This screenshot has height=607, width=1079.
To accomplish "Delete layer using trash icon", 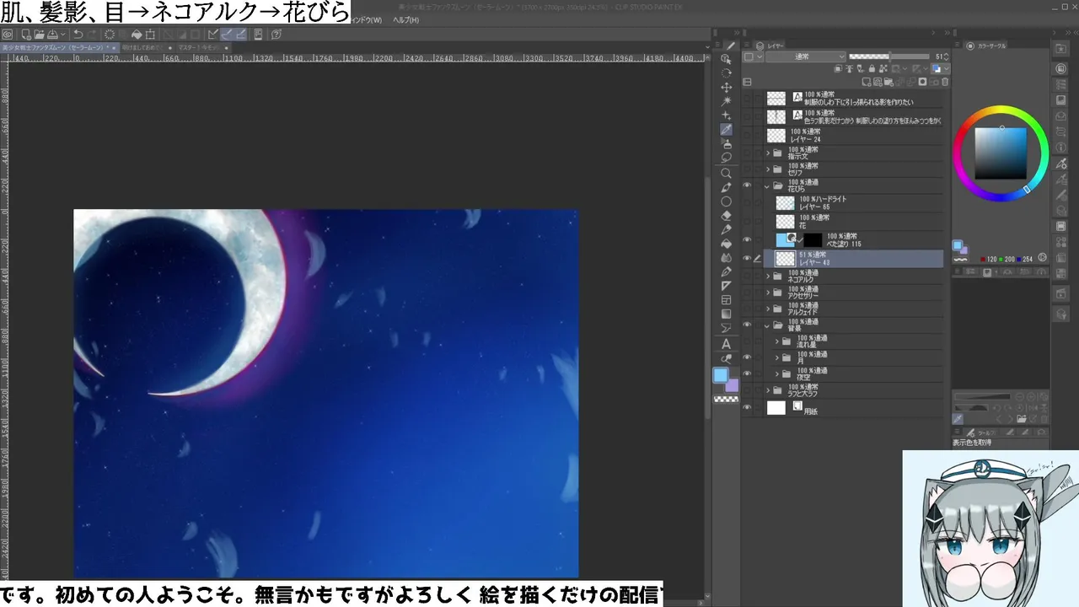I will coord(945,82).
